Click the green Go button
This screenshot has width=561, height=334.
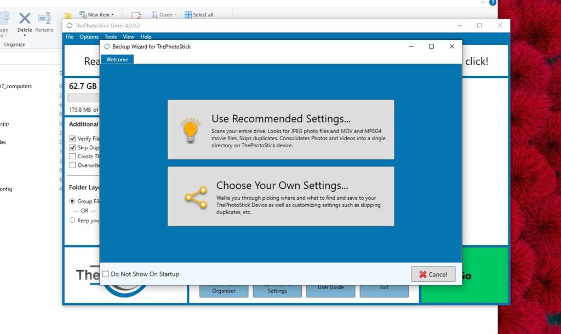[x=466, y=276]
